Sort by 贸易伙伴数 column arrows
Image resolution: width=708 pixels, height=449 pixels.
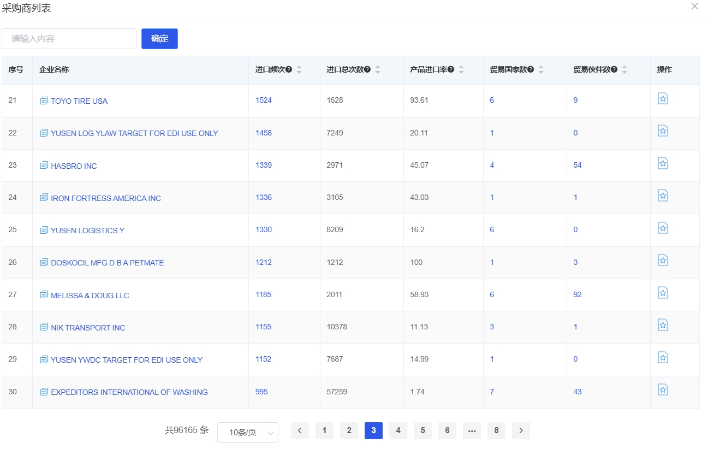[624, 70]
